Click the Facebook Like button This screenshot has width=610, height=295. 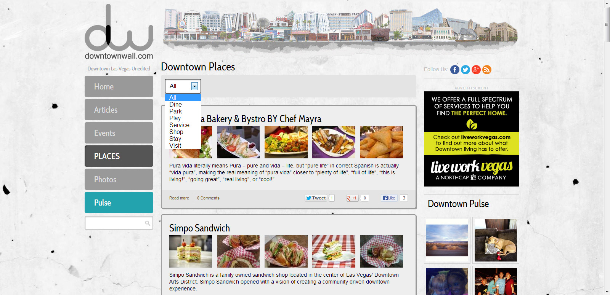pos(389,198)
